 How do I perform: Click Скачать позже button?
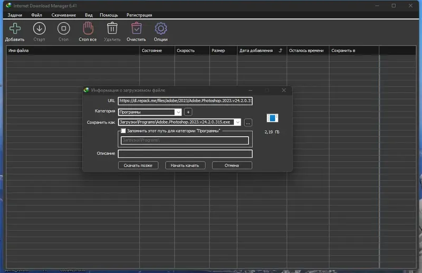click(x=138, y=165)
